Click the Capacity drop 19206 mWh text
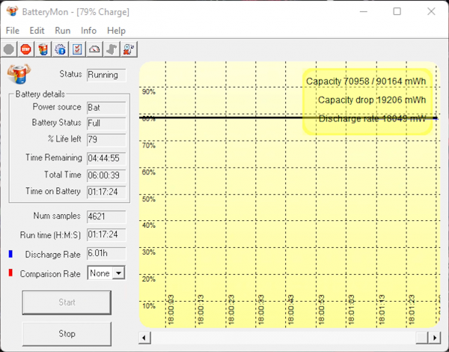Screen dimensions: 449x352 pos(372,100)
